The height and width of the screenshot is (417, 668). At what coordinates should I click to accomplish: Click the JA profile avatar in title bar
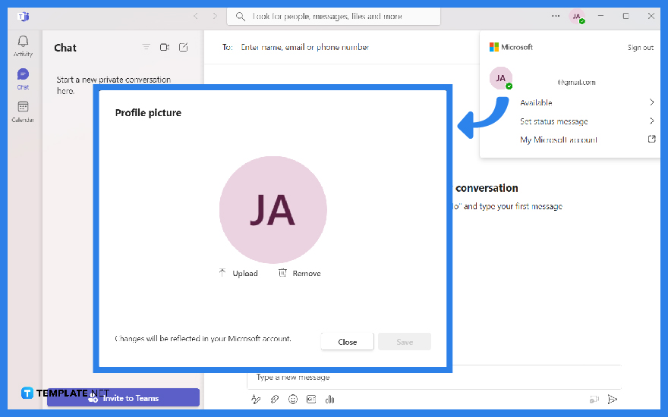tap(577, 17)
